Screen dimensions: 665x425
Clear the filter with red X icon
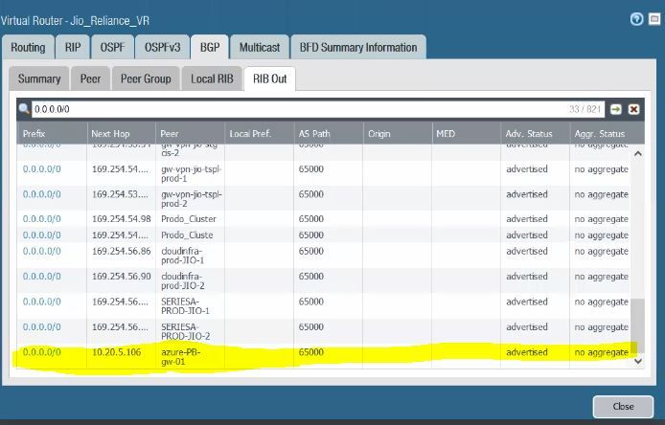[633, 110]
